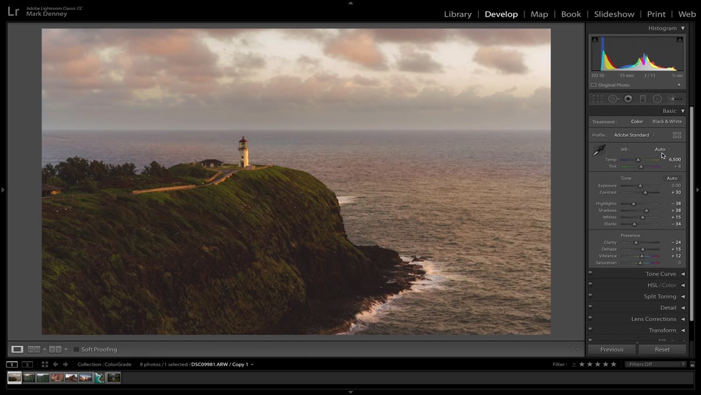
Task: Toggle the filter lock switch icon
Action: click(x=692, y=365)
